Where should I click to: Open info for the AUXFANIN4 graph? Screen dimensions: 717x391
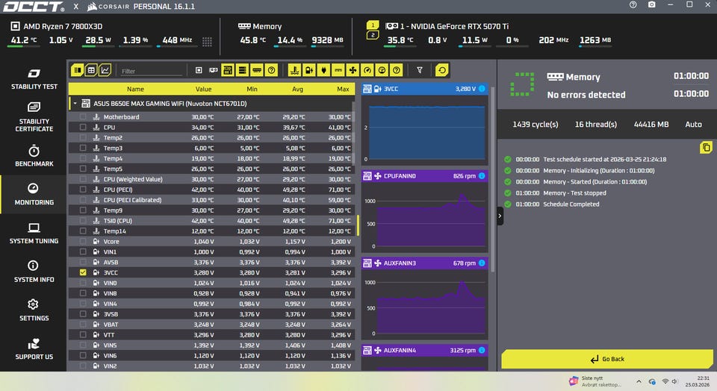pos(482,351)
